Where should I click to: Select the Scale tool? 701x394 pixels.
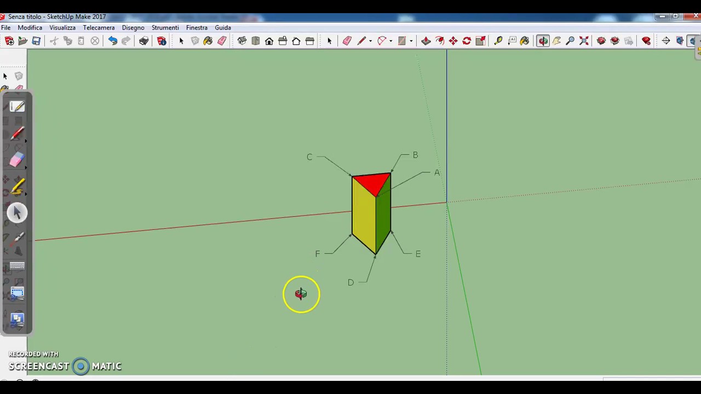pyautogui.click(x=480, y=41)
